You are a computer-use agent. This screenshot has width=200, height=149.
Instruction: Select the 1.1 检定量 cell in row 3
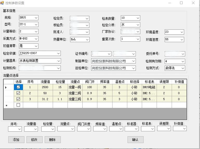60,99
